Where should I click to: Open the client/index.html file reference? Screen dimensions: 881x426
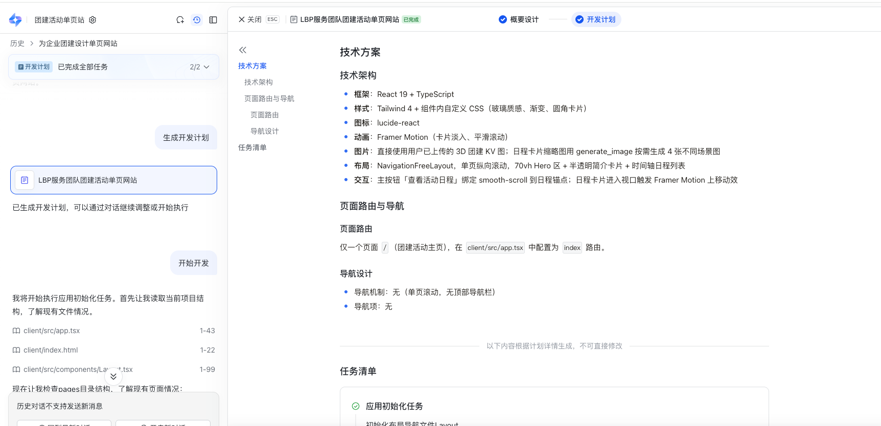point(51,350)
